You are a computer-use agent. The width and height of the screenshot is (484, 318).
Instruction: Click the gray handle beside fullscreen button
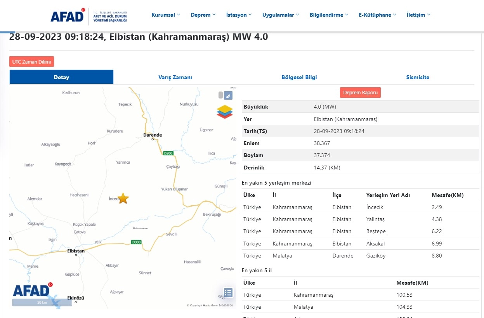[221, 95]
